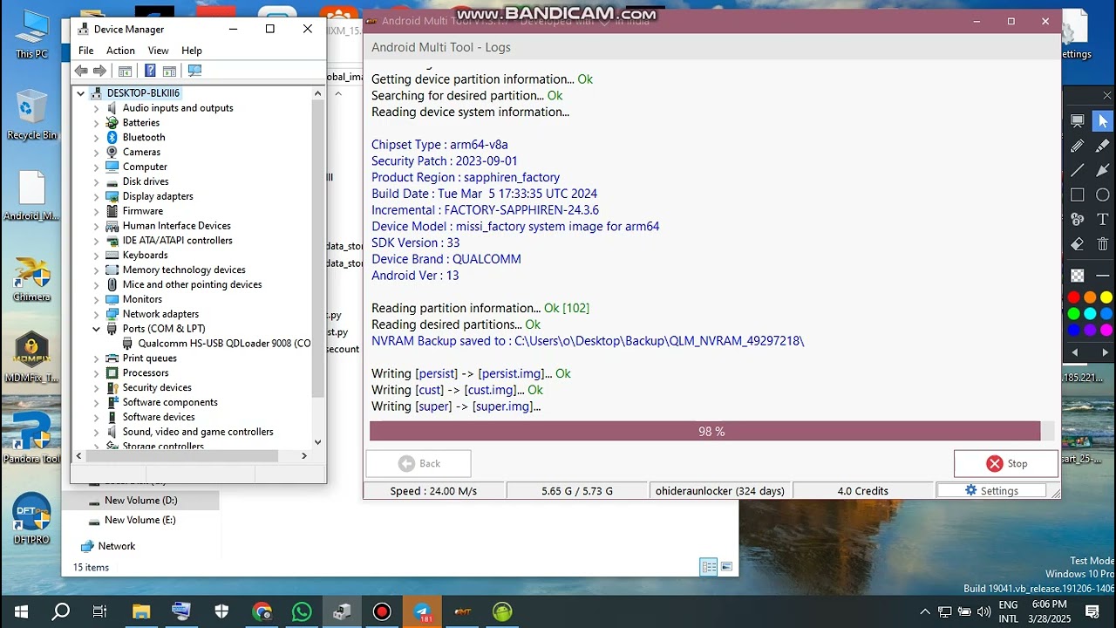Click the Device Manager back arrow
Screen dimensions: 1116x628
81,71
